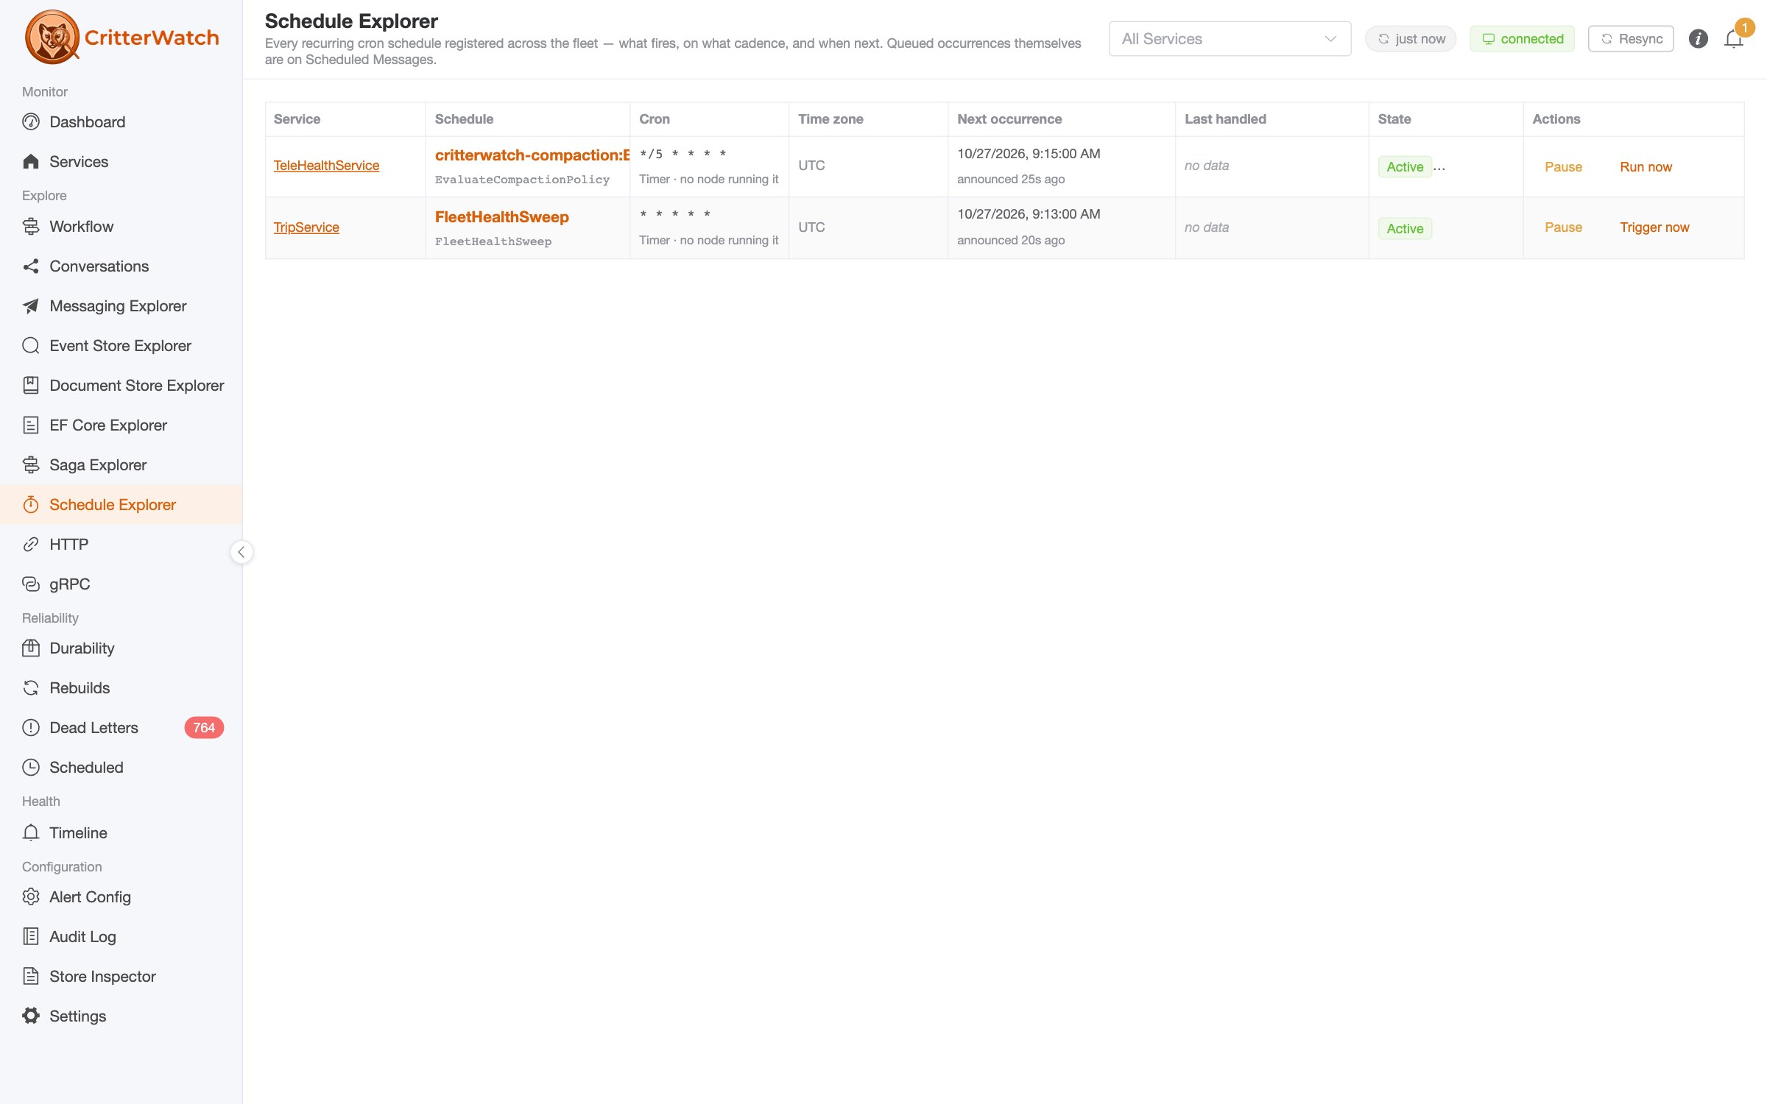The width and height of the screenshot is (1767, 1104).
Task: Click the HTTP link icon
Action: (30, 545)
